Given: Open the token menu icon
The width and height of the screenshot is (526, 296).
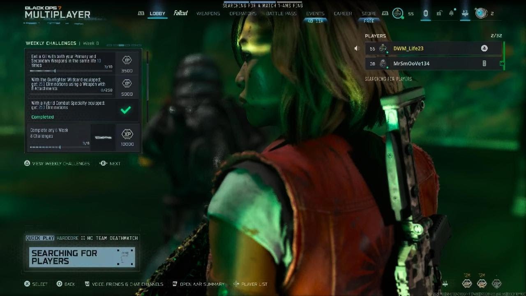Looking at the screenshot, I should (x=426, y=14).
